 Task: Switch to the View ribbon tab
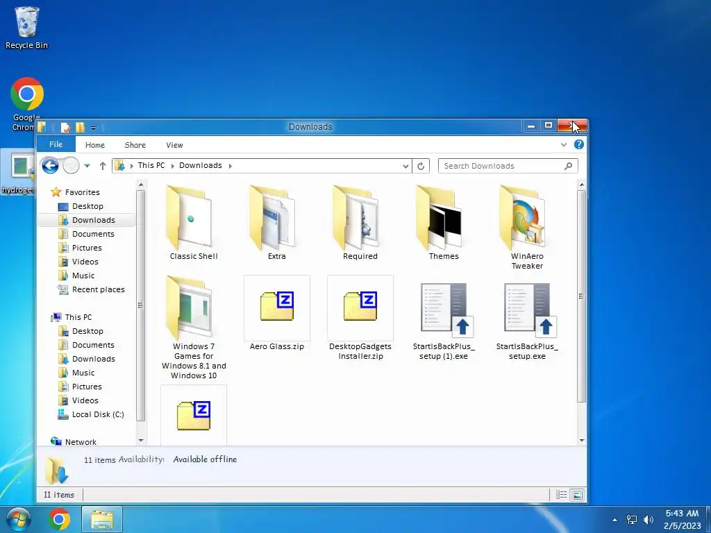coord(174,145)
